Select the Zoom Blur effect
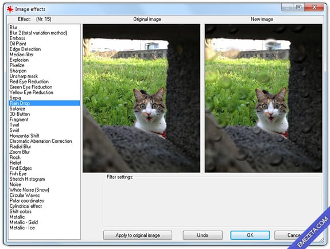 coord(20,152)
